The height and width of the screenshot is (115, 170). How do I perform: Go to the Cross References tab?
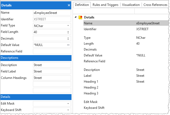(x=155, y=5)
